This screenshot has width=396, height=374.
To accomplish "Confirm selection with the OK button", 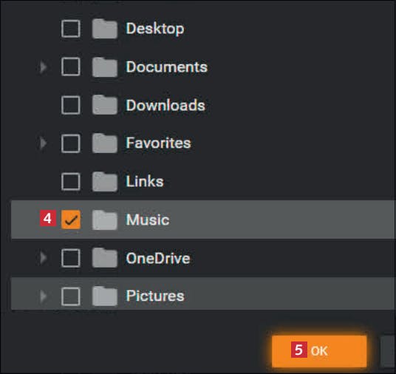I will tap(319, 351).
